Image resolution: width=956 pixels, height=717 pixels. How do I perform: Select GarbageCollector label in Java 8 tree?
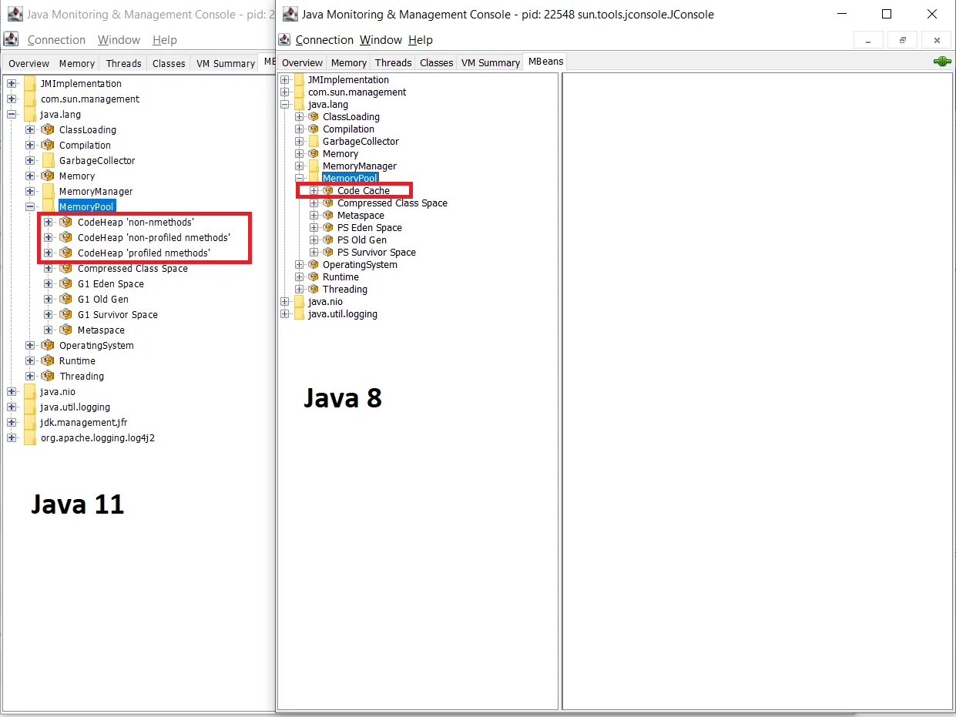coord(361,141)
